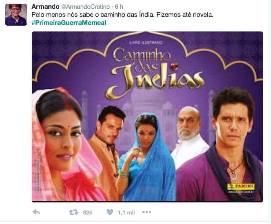Click the tweet text about caminho das Índia
This screenshot has height=224, width=271.
point(123,15)
